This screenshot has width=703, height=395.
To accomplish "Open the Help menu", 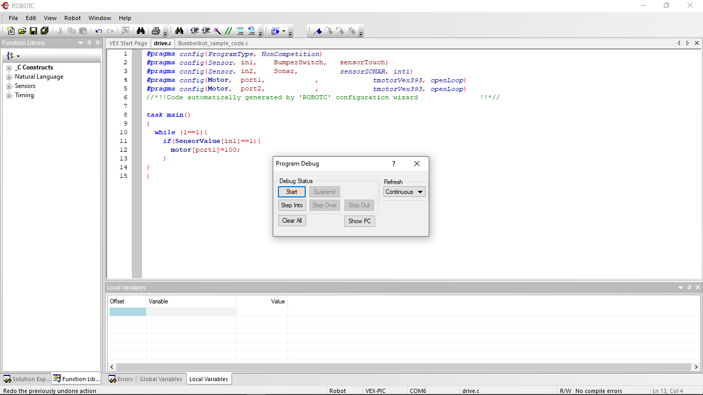I will [x=125, y=18].
